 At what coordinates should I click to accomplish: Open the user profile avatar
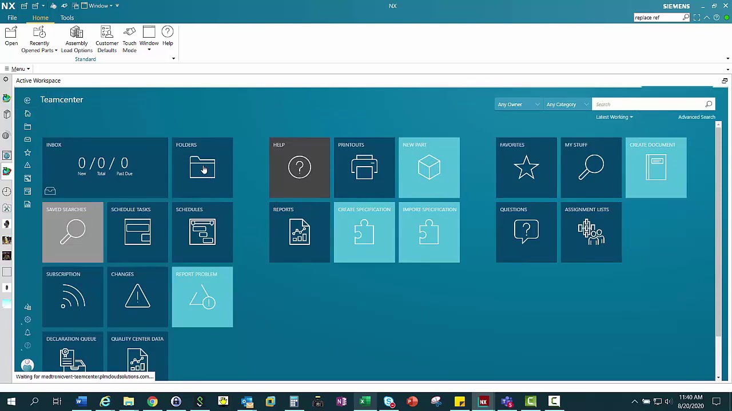[27, 365]
